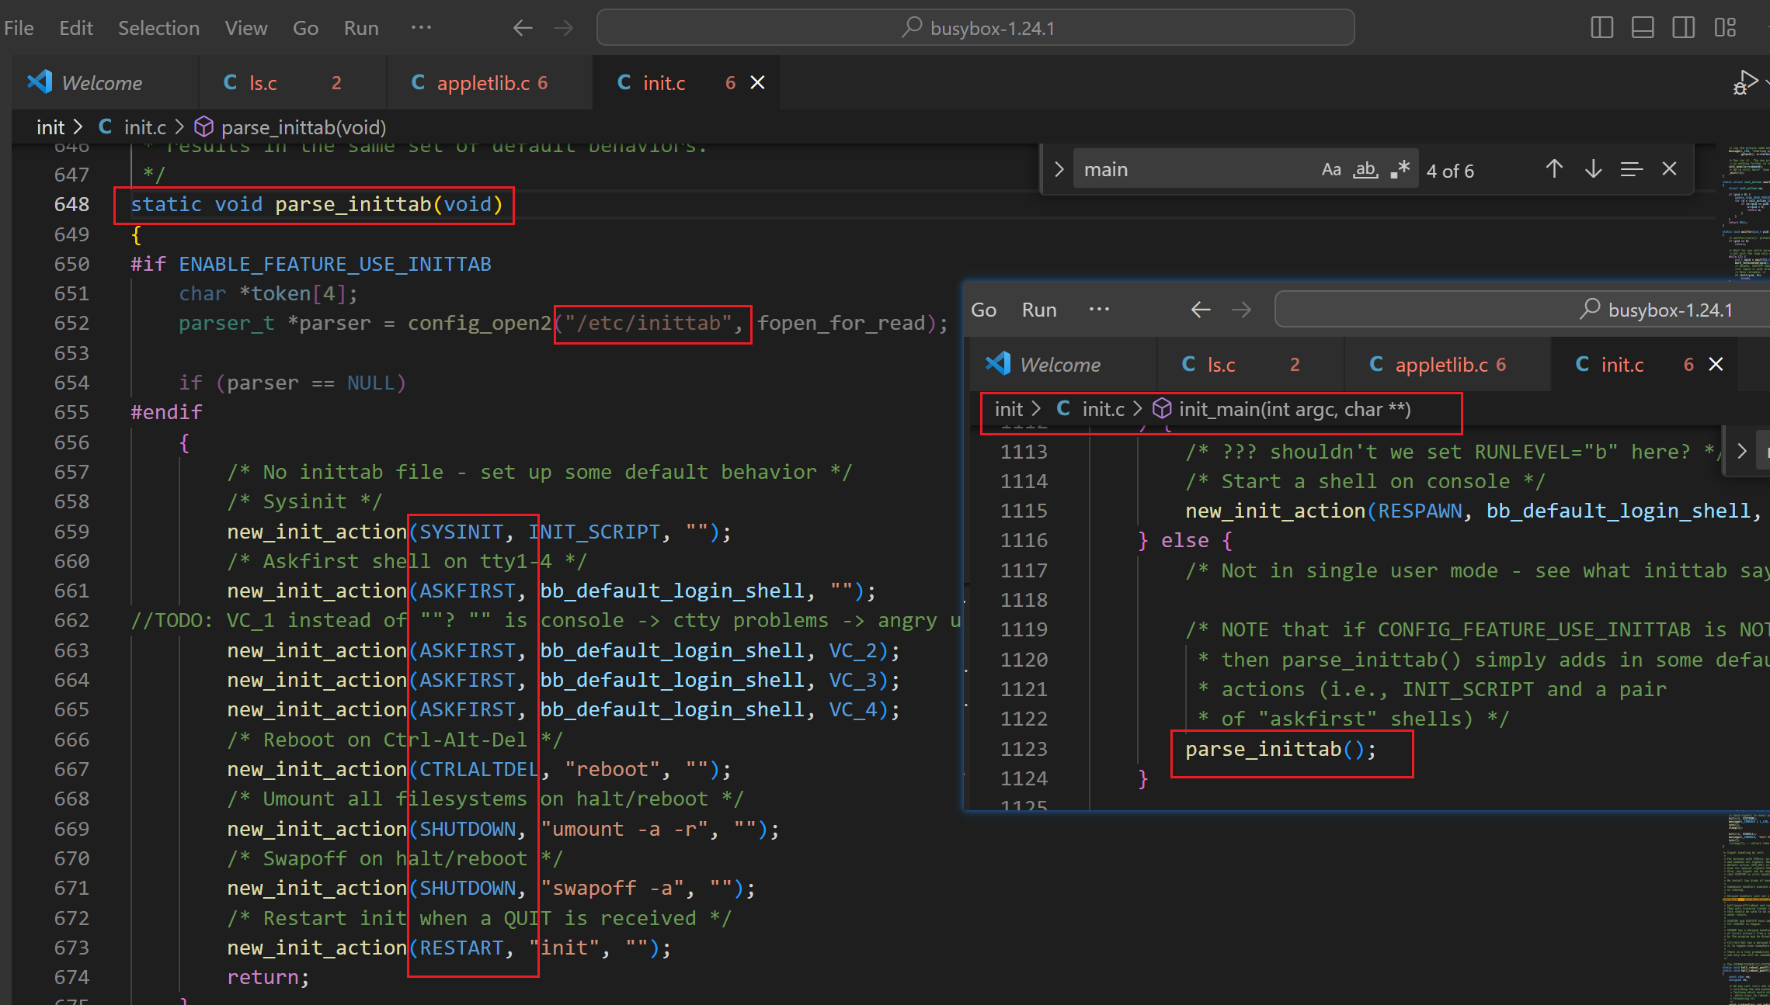Image resolution: width=1770 pixels, height=1005 pixels.
Task: Select appletlib.c tab in inset window
Action: [1448, 364]
